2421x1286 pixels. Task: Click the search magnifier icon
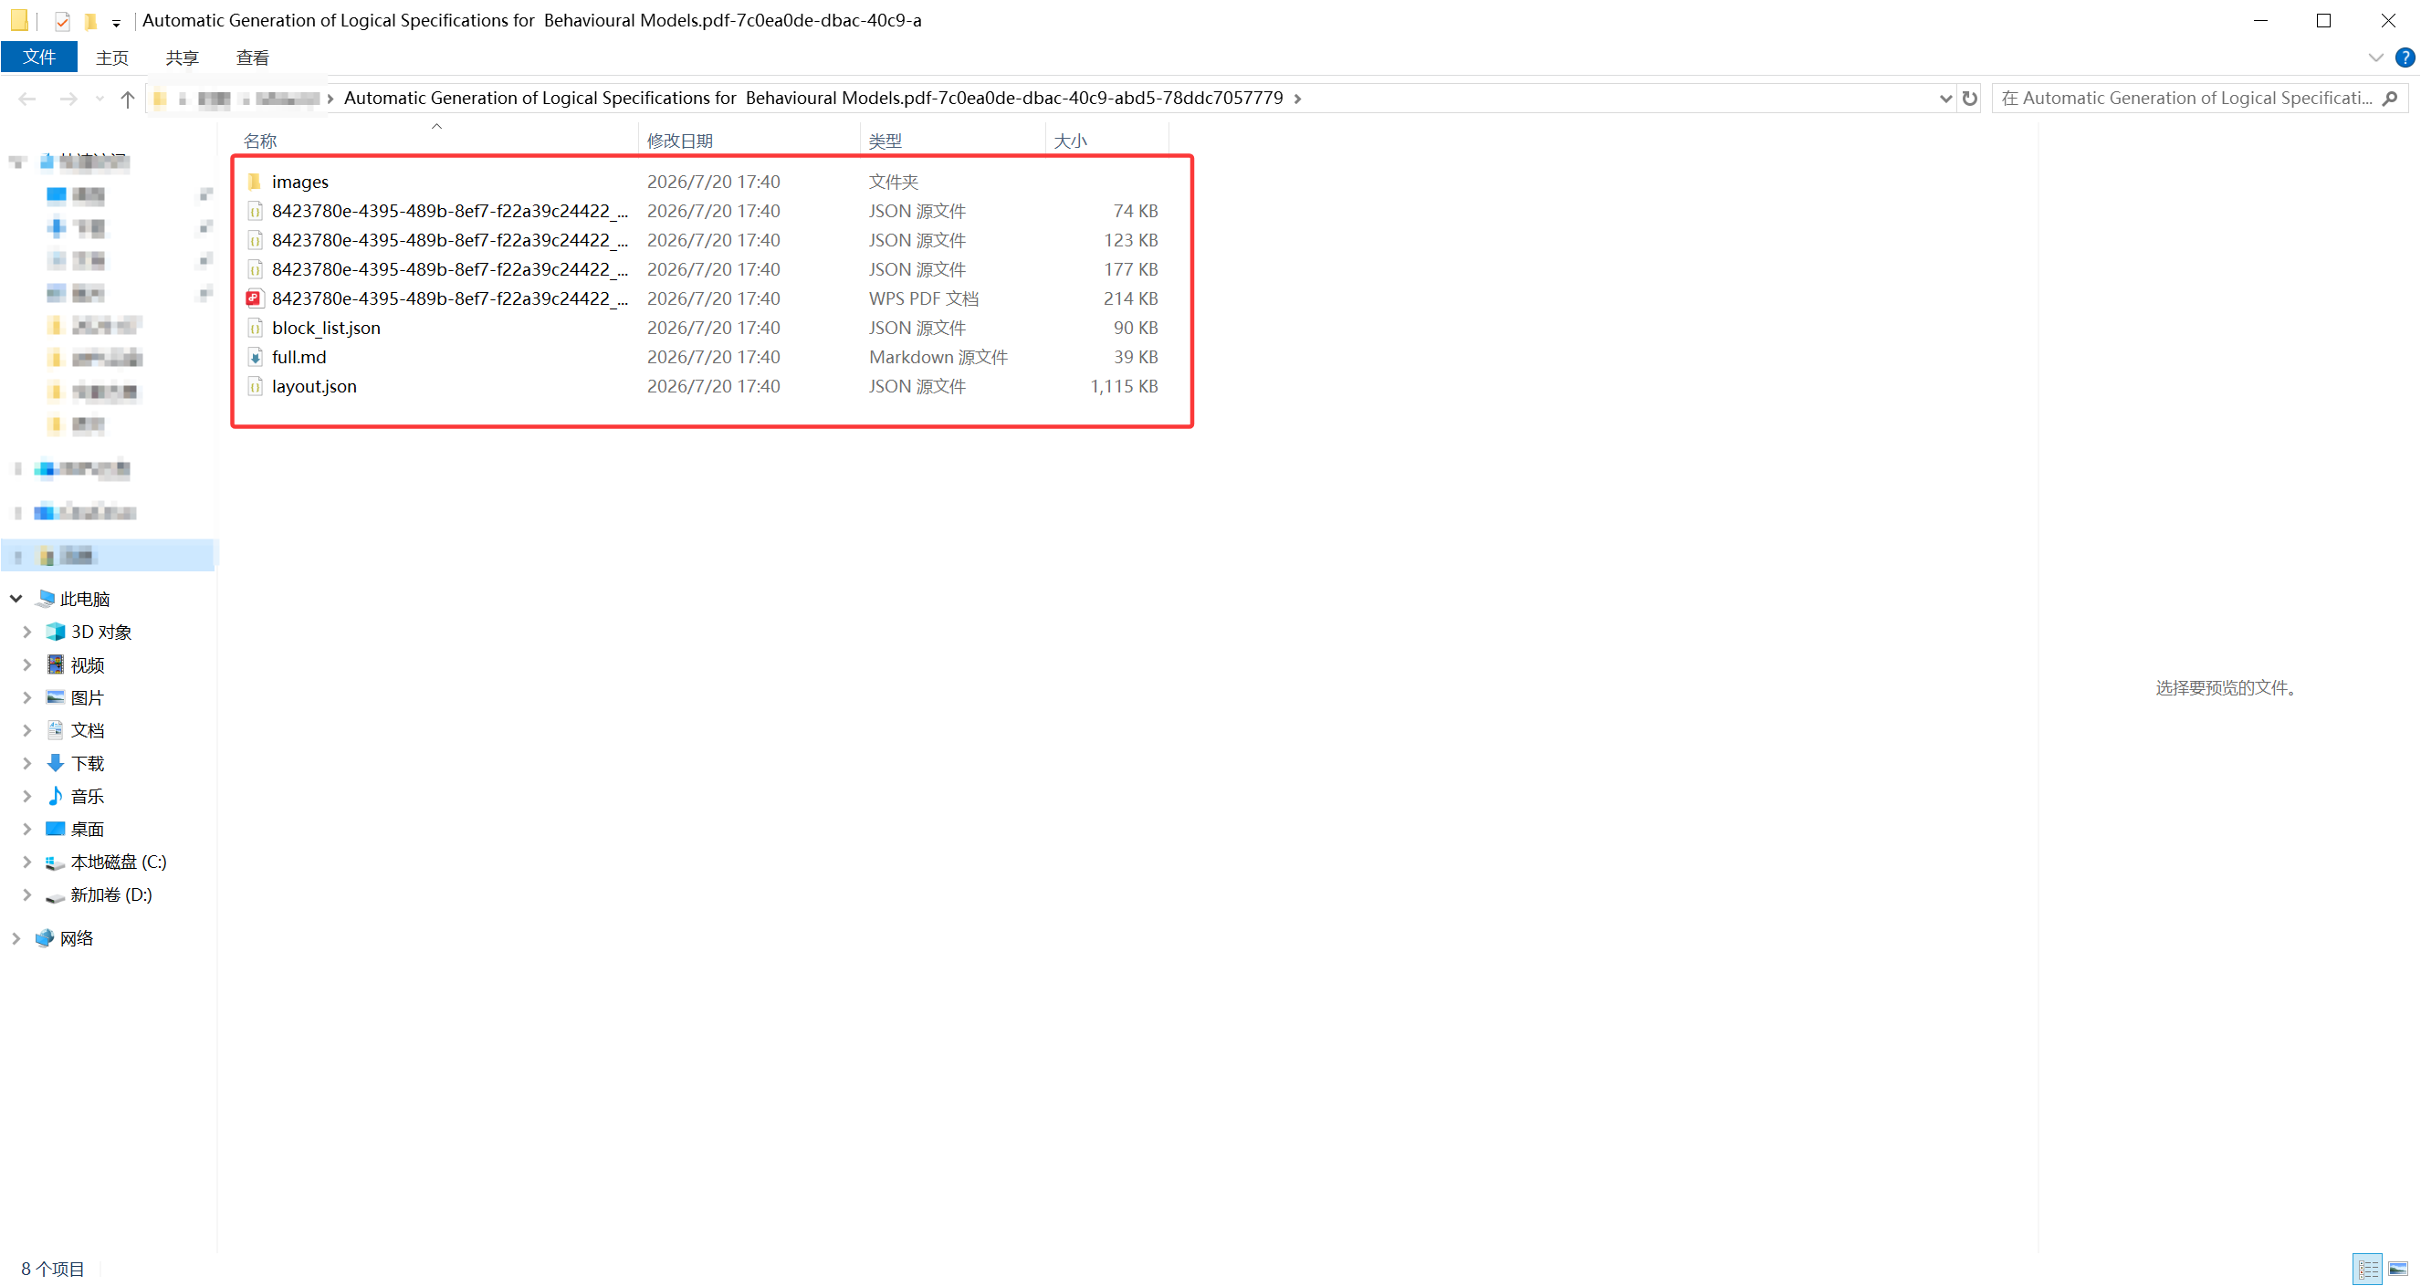point(2390,99)
